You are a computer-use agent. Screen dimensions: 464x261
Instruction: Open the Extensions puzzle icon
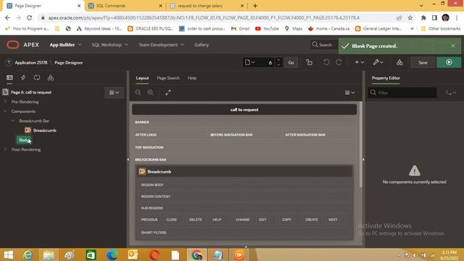[423, 17]
